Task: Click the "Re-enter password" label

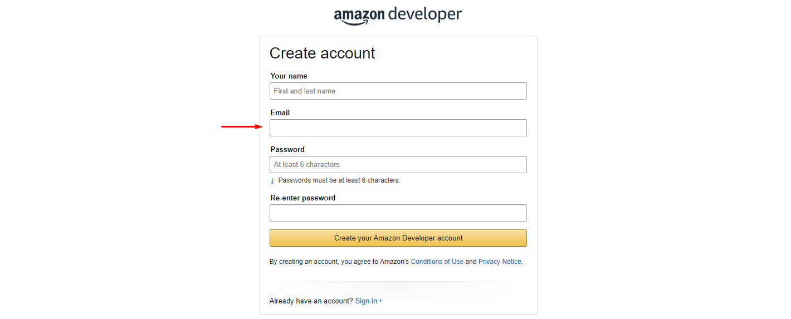Action: point(303,198)
